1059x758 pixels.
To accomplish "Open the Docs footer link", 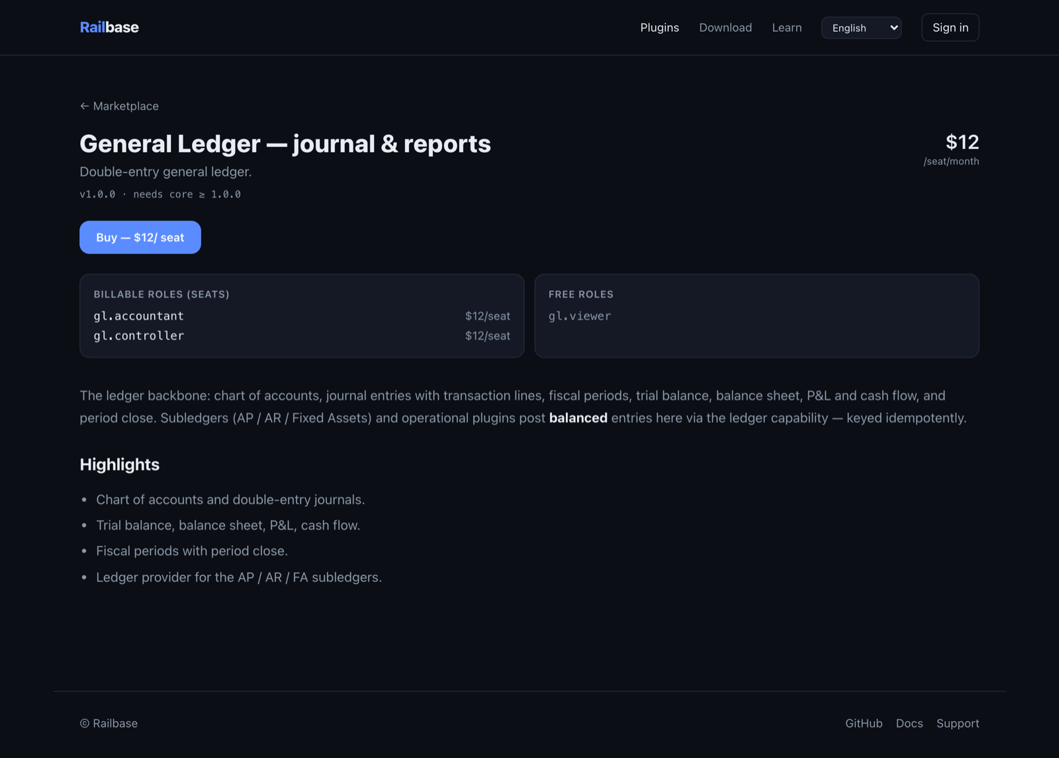I will (x=909, y=724).
